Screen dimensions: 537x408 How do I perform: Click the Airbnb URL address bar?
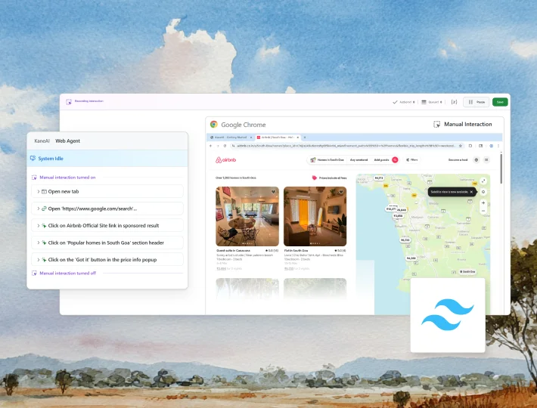pyautogui.click(x=346, y=146)
